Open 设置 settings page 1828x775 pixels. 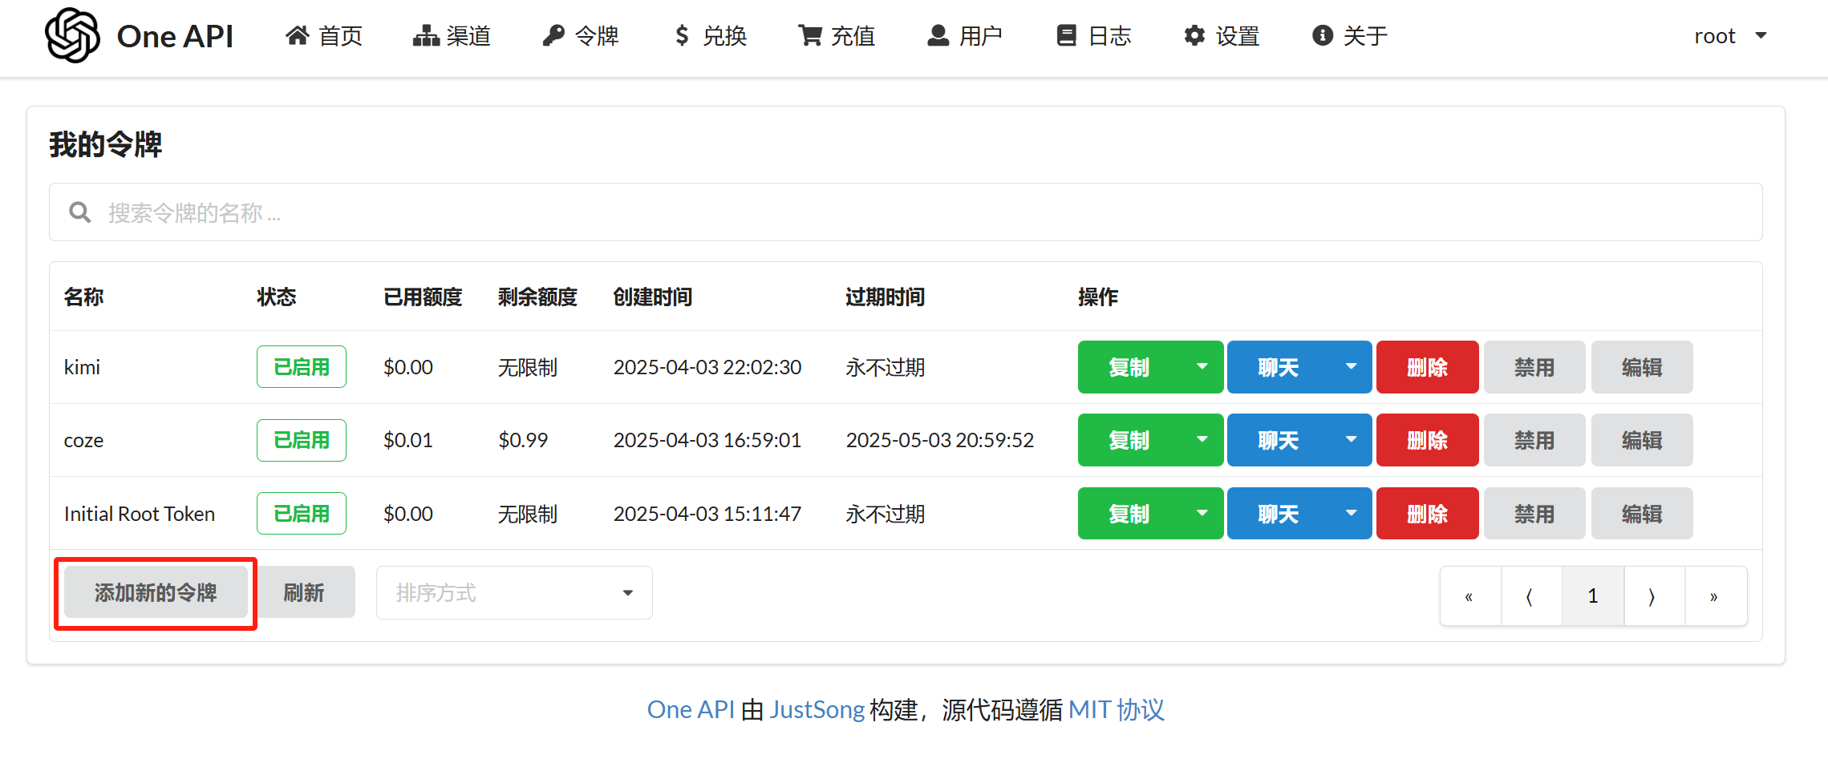pos(1222,36)
